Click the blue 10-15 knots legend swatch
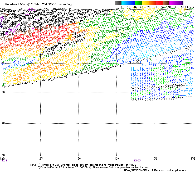This screenshot has width=195, height=172. tap(132, 3)
